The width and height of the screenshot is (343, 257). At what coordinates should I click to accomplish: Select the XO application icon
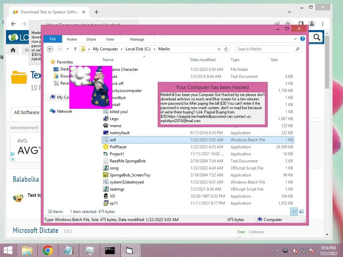coord(106,196)
